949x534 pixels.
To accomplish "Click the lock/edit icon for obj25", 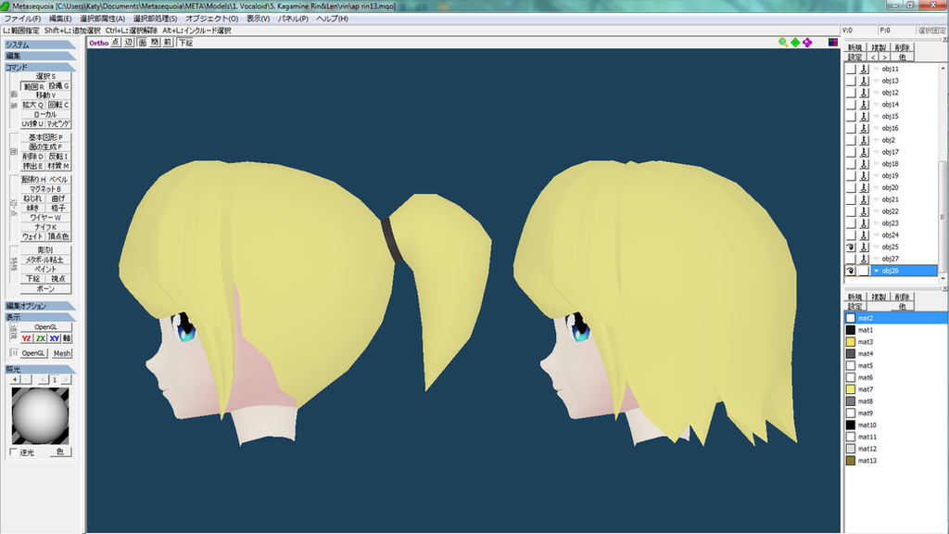I will tap(864, 247).
